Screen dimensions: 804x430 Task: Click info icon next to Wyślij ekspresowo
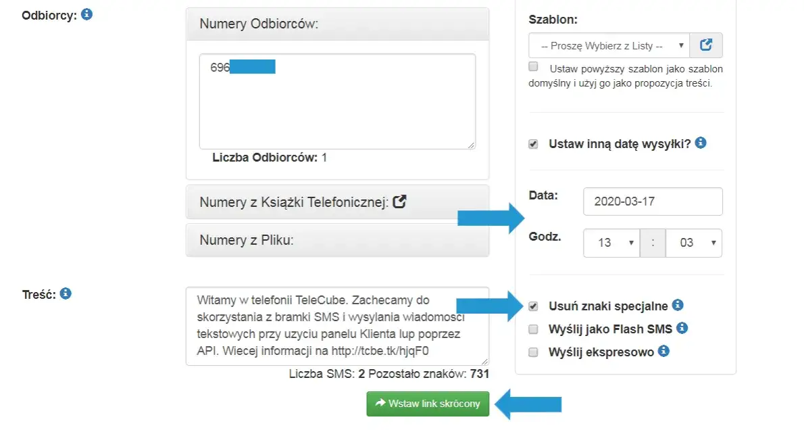(663, 351)
